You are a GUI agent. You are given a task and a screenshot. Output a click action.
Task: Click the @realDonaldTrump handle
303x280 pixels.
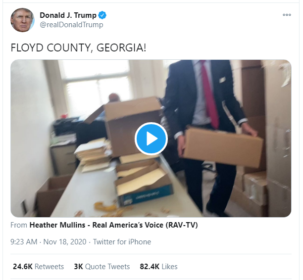pos(71,25)
